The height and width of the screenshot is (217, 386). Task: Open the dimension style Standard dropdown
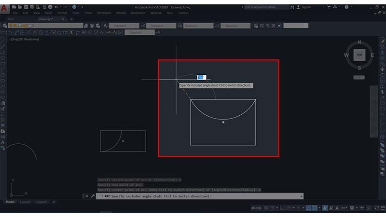(161, 26)
